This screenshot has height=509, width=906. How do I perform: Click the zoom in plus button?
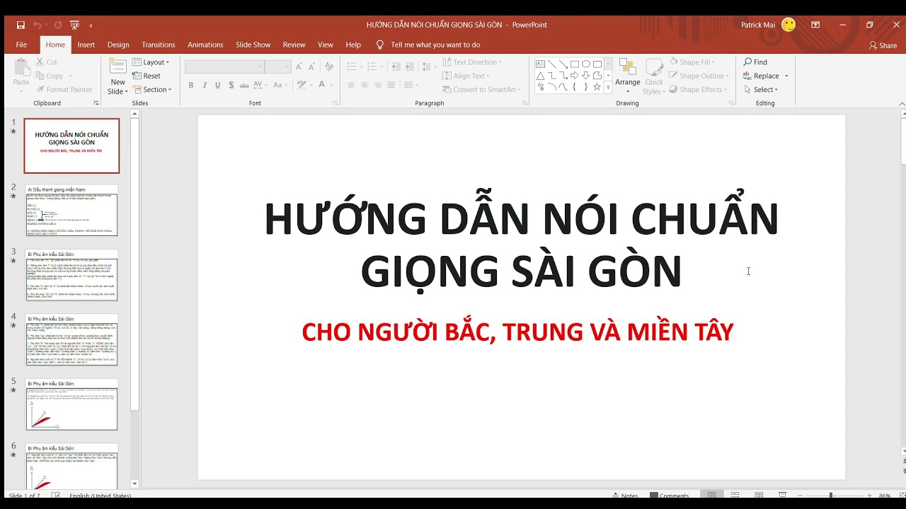868,496
